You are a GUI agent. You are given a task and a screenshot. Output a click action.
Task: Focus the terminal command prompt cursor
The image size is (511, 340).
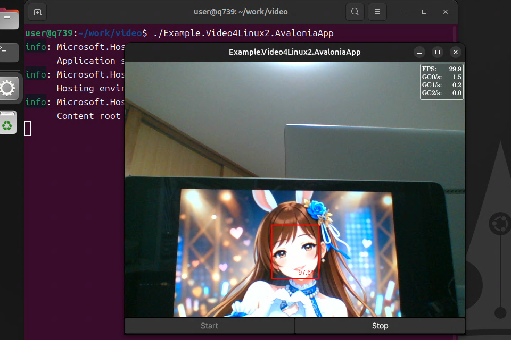[x=28, y=128]
